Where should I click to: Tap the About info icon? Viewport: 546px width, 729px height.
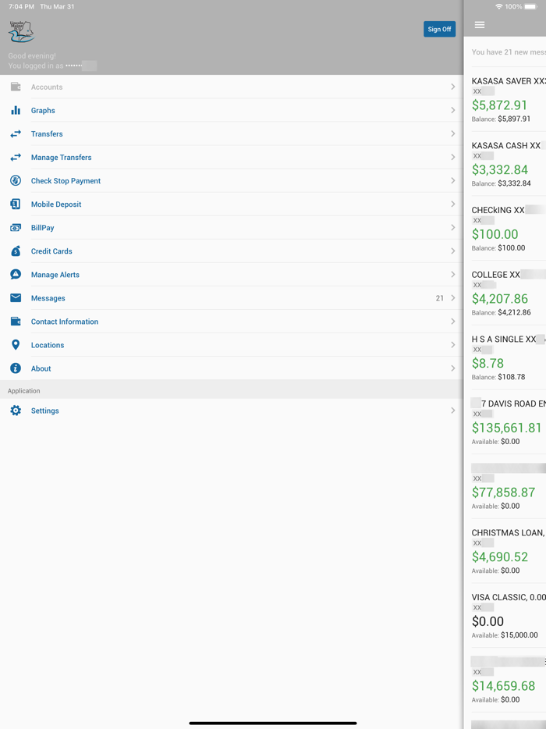tap(16, 368)
